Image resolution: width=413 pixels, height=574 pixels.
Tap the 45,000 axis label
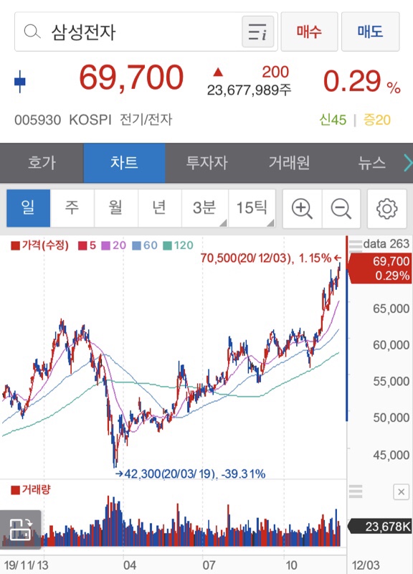point(391,455)
